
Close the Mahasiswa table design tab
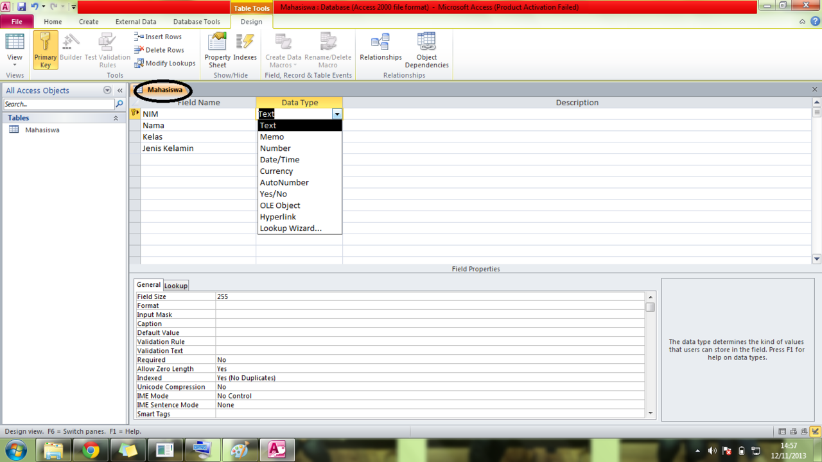(815, 90)
